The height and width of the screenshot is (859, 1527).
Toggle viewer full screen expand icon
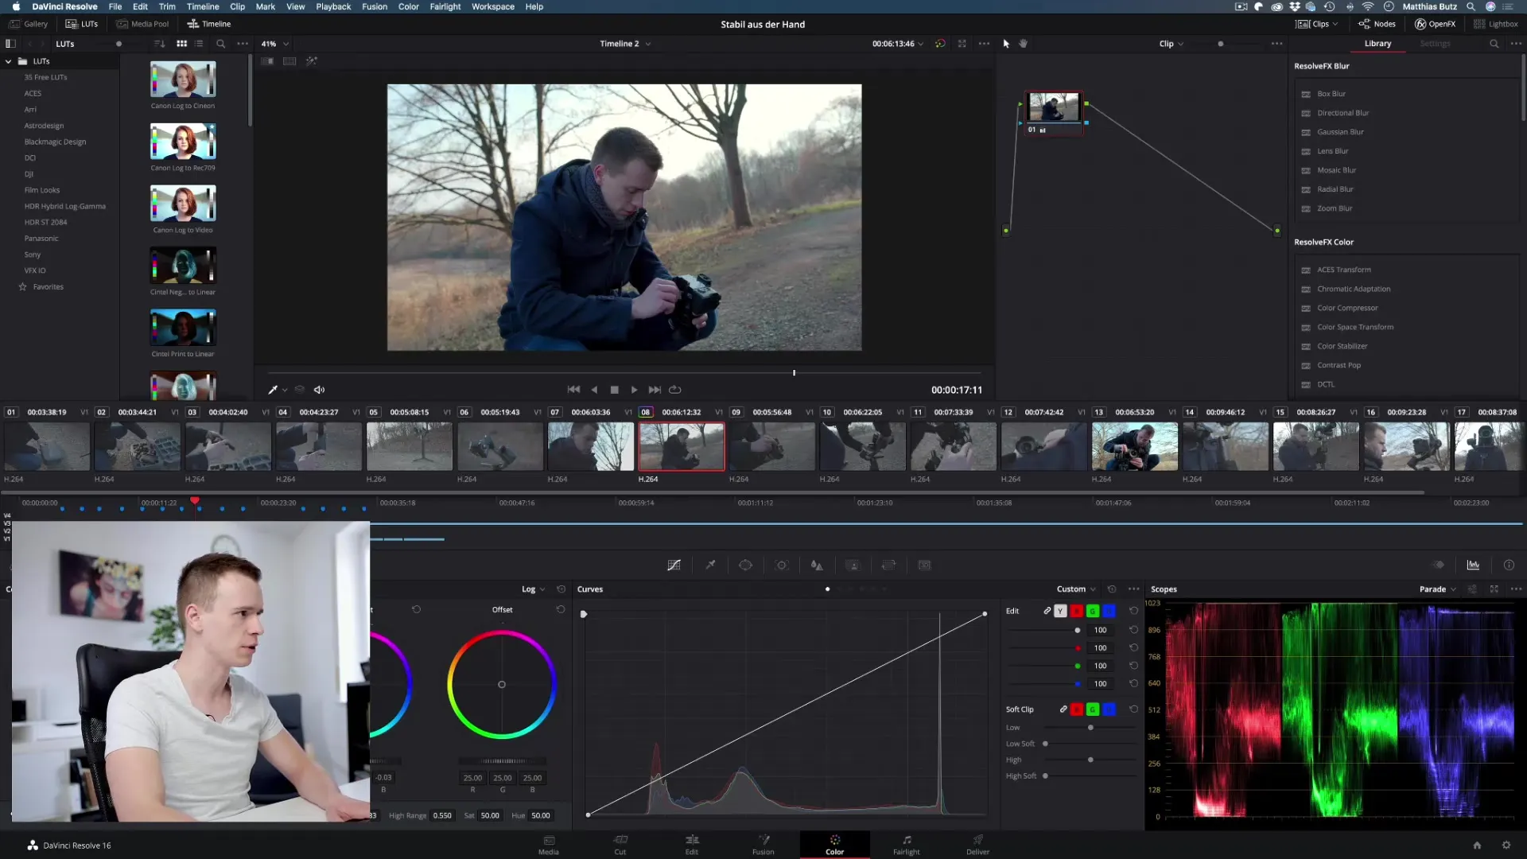[962, 44]
